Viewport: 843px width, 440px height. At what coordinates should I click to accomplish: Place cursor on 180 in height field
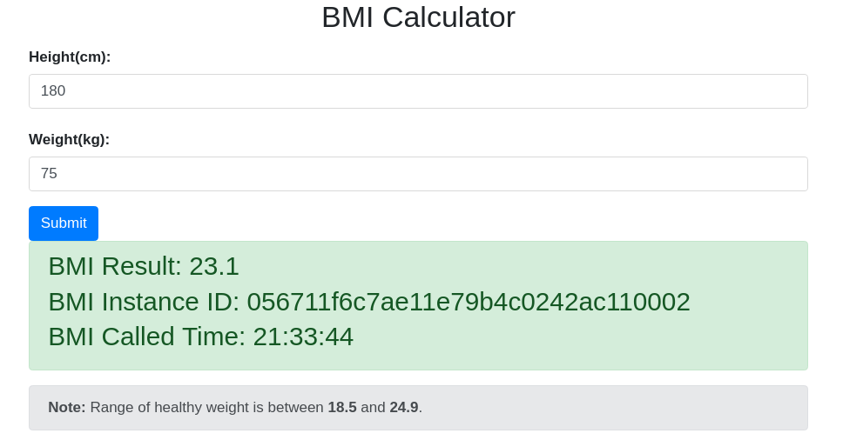coord(53,91)
